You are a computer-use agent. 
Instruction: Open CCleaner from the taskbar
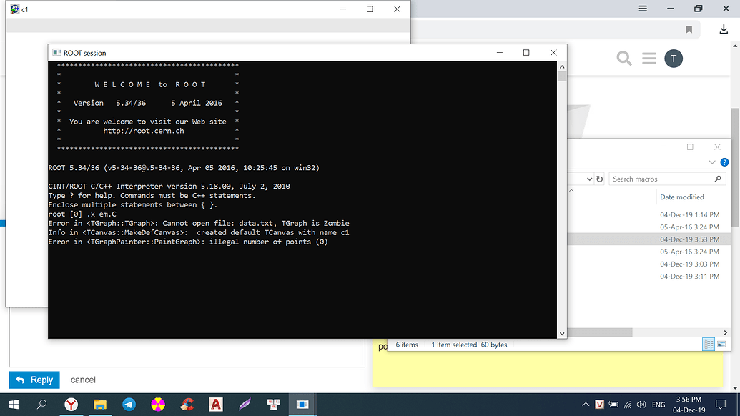pos(187,405)
